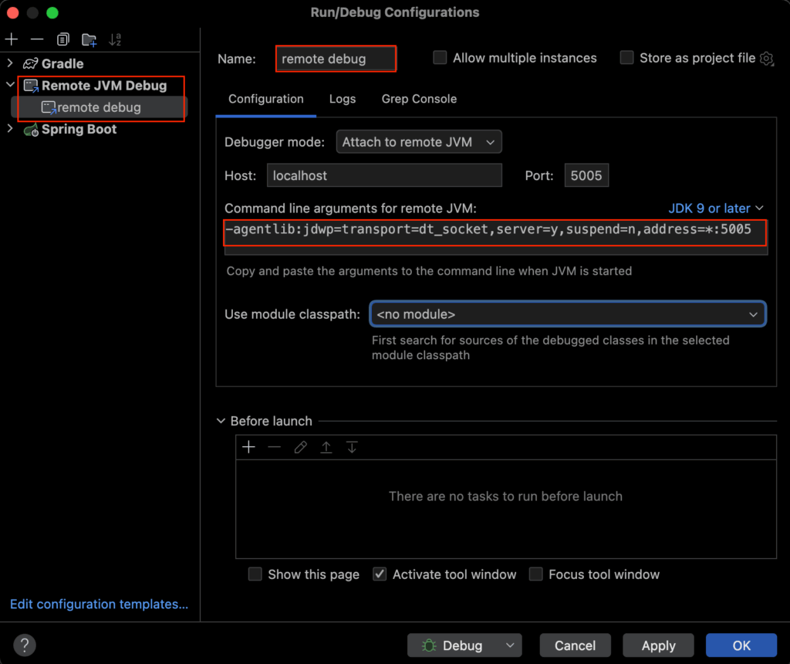The image size is (790, 664).
Task: Open project file storage gear settings
Action: (x=766, y=59)
